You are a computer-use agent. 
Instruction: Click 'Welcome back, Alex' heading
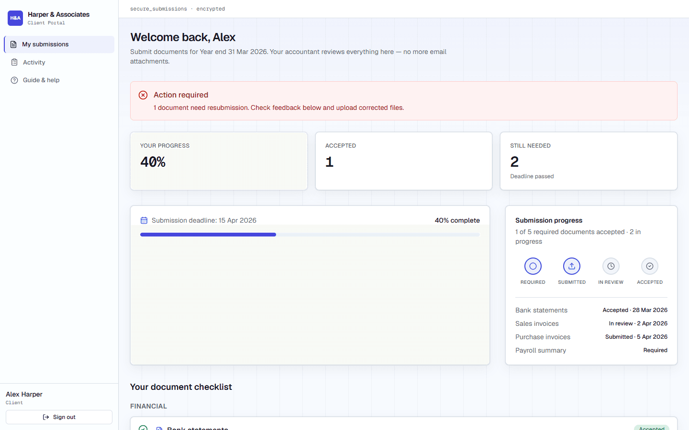coord(183,37)
